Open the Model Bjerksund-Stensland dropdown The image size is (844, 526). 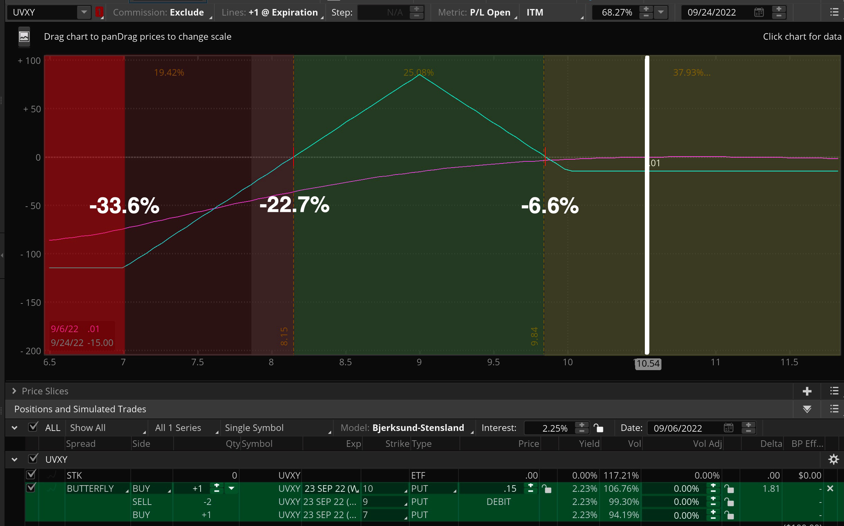pos(418,428)
